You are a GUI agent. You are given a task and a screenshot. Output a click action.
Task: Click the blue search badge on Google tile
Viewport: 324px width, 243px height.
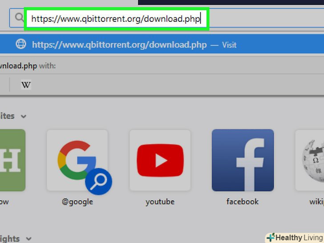tap(98, 182)
